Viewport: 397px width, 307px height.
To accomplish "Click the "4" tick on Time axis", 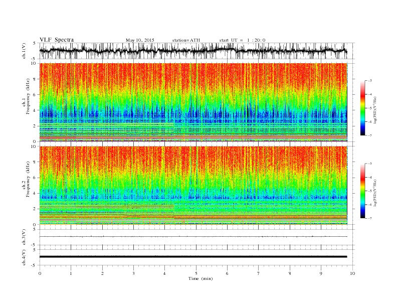I will click(x=164, y=273).
